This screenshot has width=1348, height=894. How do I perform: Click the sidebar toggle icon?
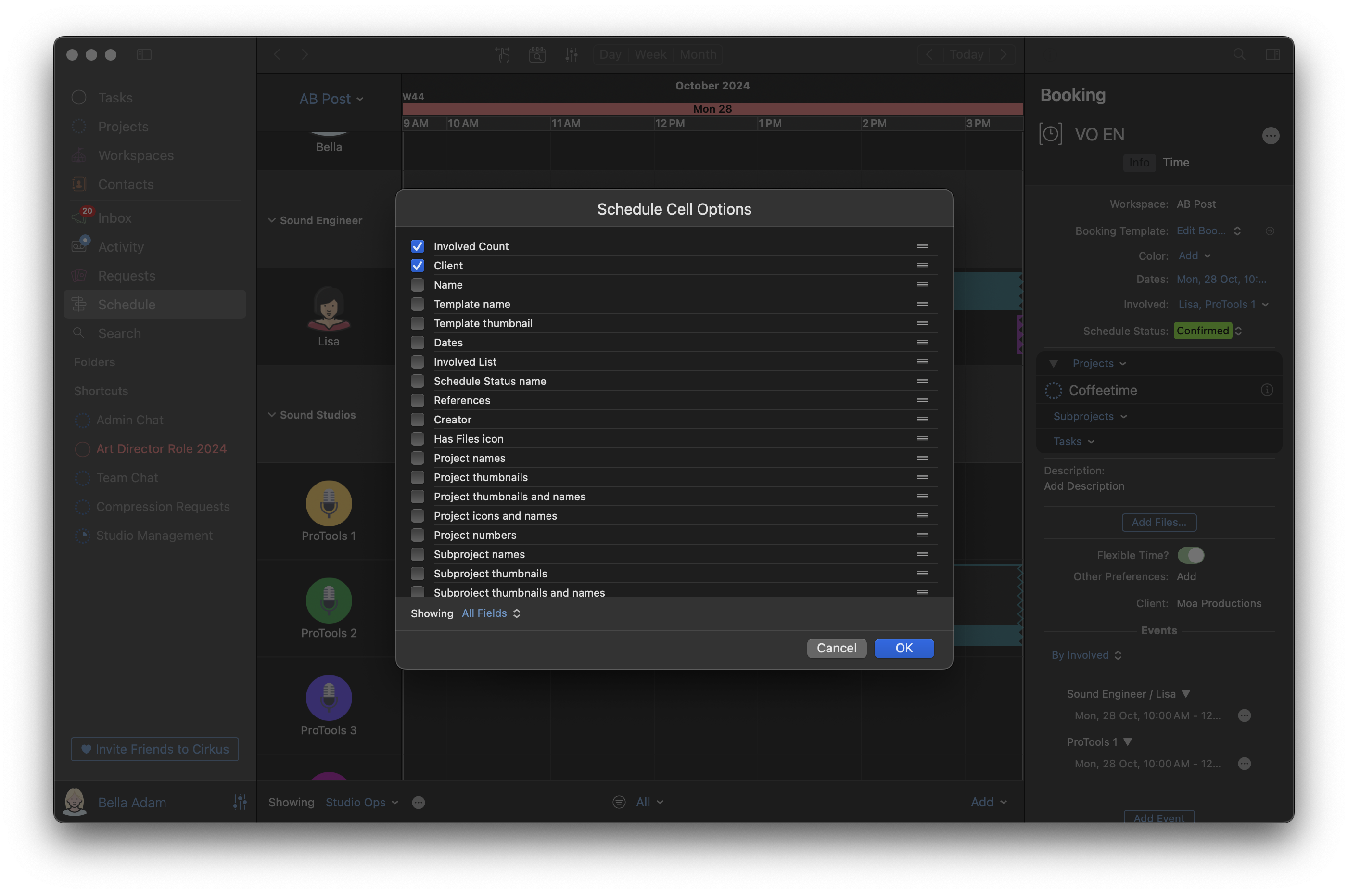coord(144,55)
